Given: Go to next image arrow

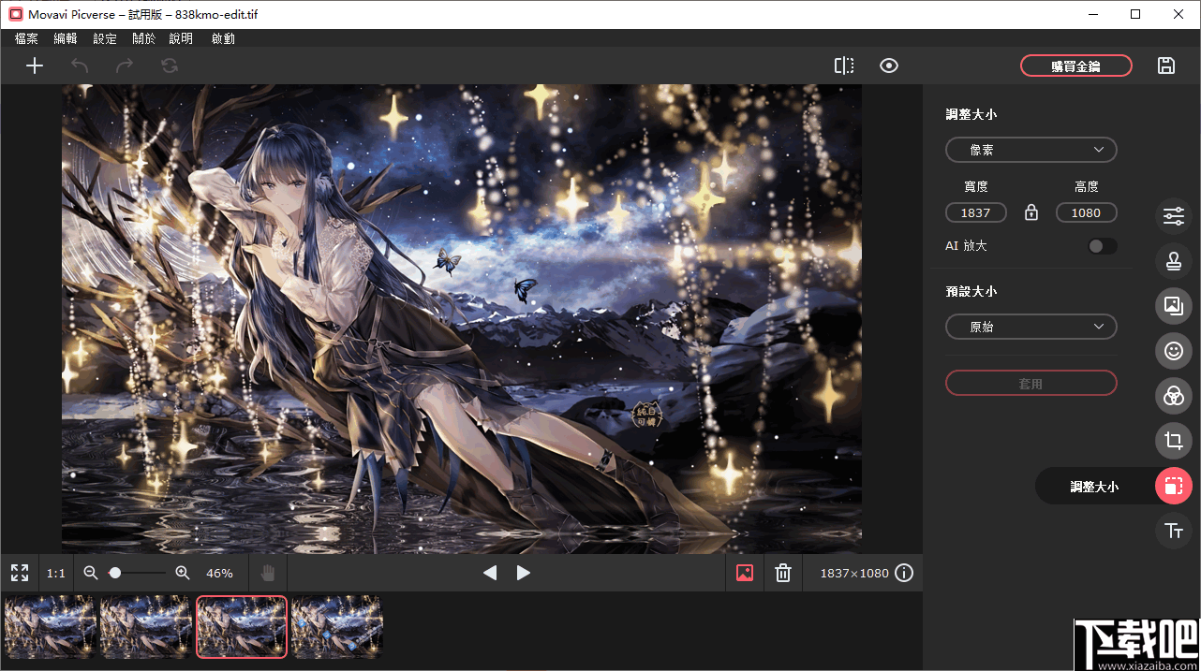Looking at the screenshot, I should [x=524, y=573].
